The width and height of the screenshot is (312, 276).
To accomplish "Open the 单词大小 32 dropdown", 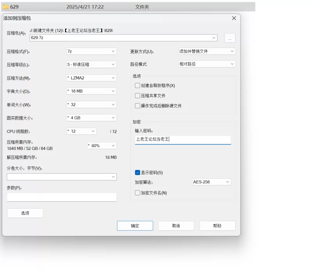I will (x=91, y=105).
